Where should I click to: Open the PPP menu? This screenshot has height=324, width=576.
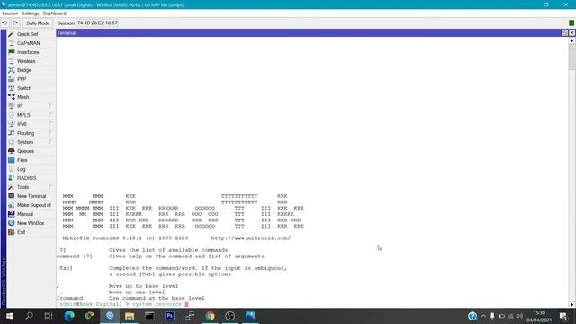pos(22,79)
